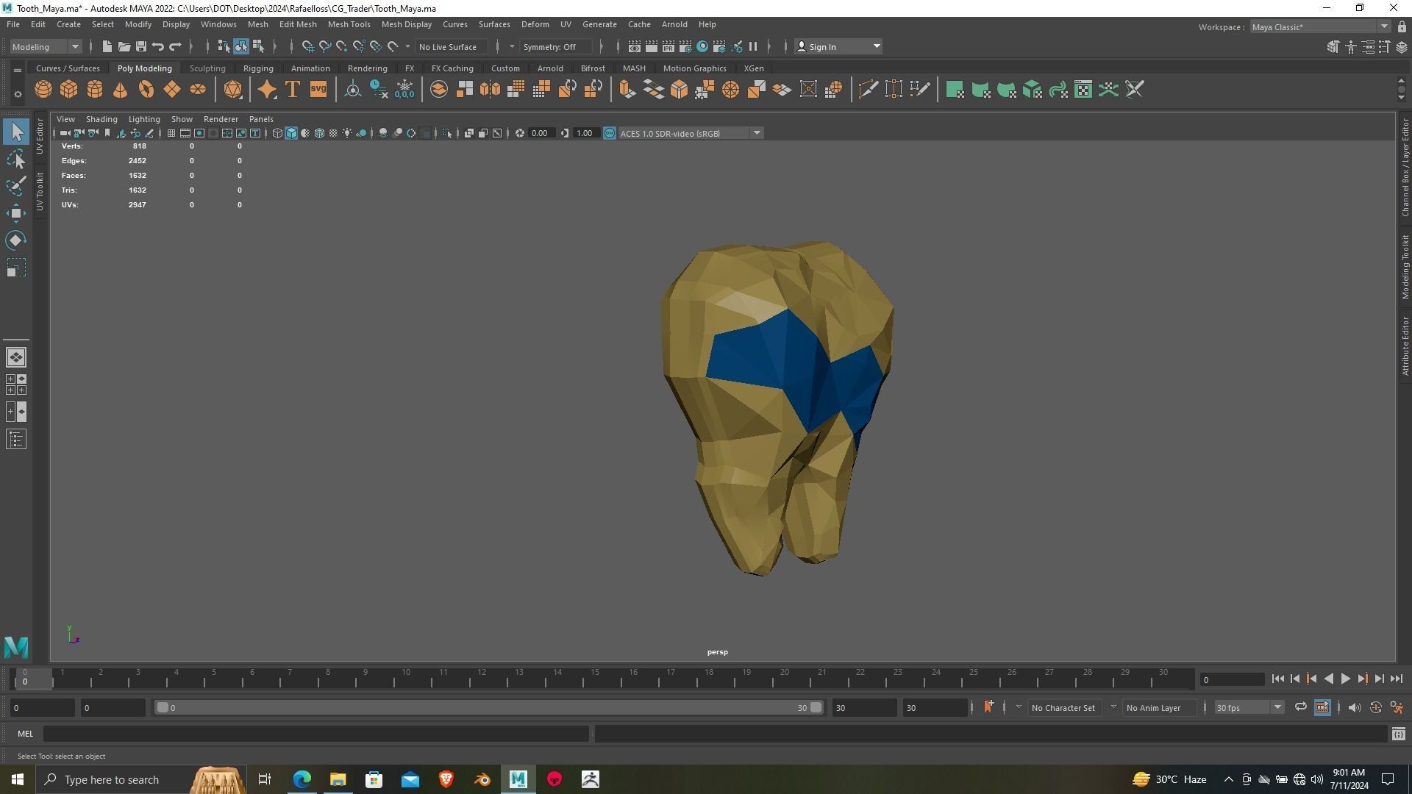
Task: Toggle smooth shade all in viewport
Action: (291, 133)
